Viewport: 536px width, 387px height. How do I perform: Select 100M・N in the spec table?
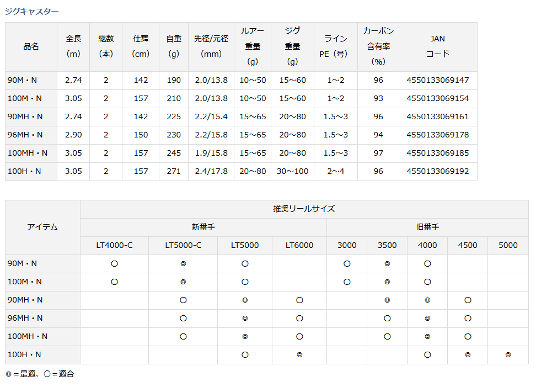pos(25,98)
